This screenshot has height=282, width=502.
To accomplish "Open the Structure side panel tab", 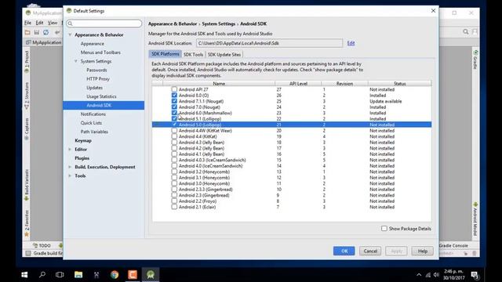I will 27,96.
